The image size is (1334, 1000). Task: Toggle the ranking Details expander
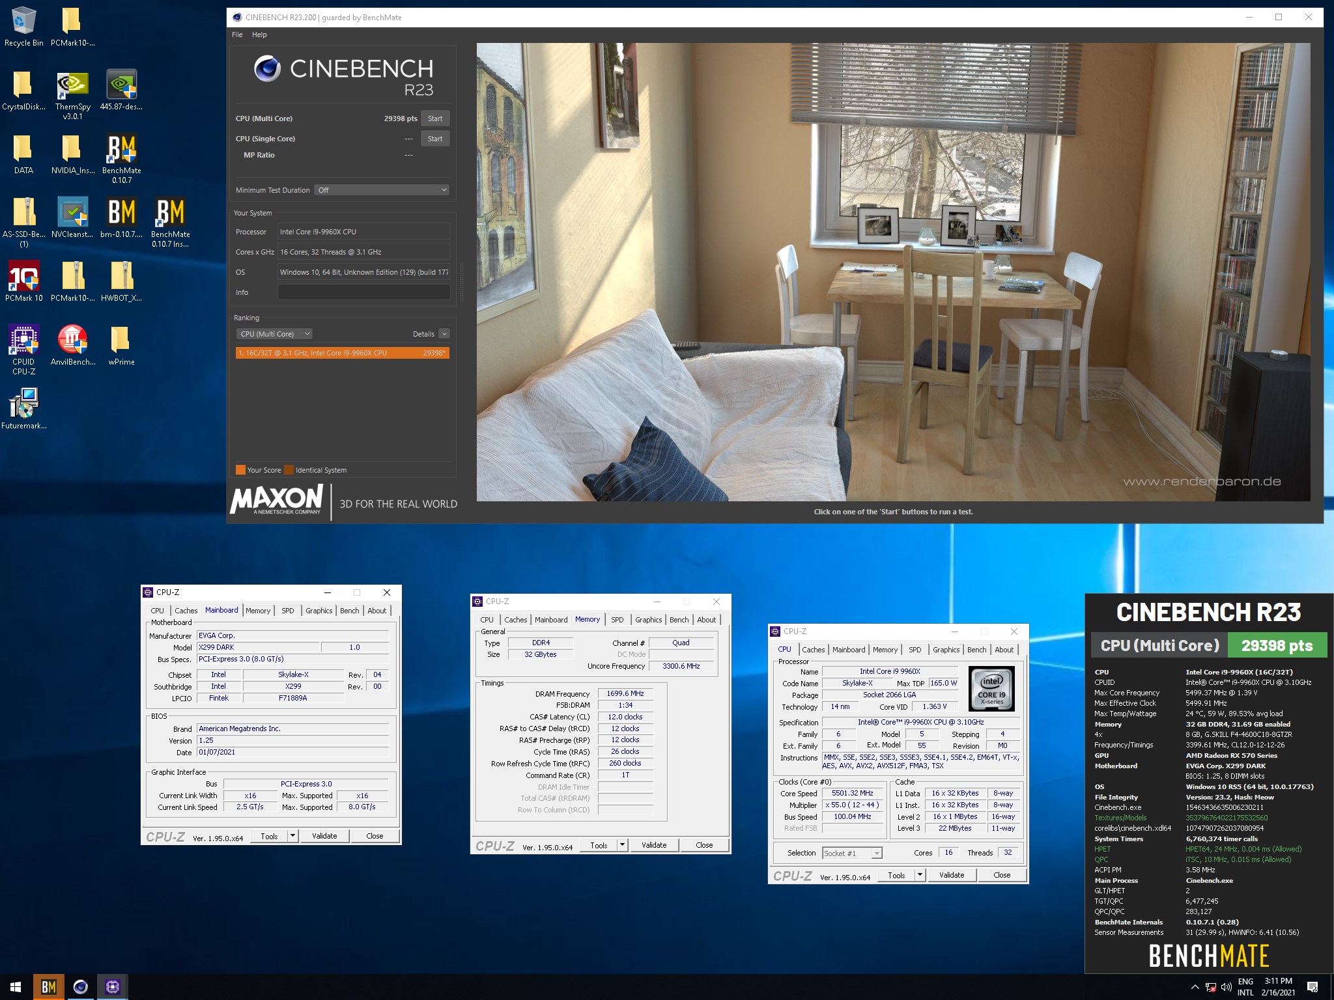click(x=444, y=334)
